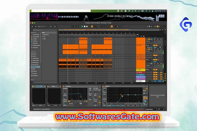The width and height of the screenshot is (197, 131).
Task: Click the macOS volume menu bar icon
Action: 135,11
